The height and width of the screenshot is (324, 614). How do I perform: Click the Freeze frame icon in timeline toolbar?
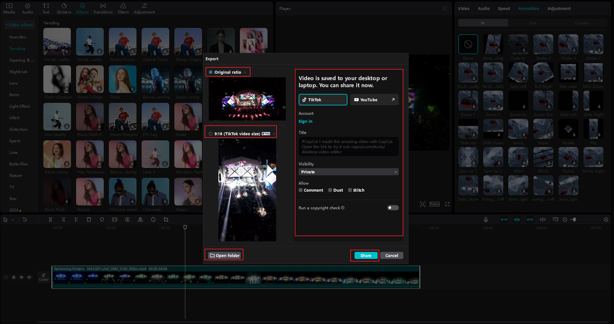tap(115, 220)
